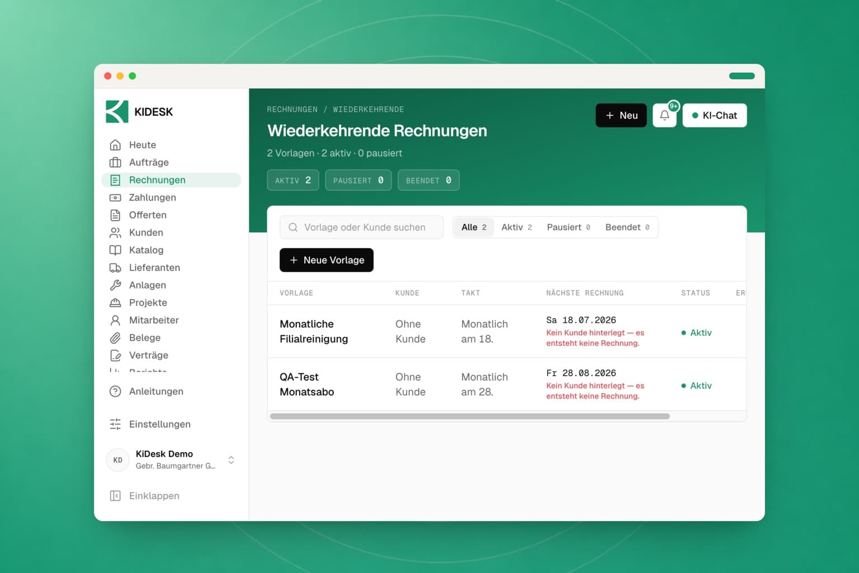Switch to the Pausiert filter tab
The width and height of the screenshot is (859, 573).
click(568, 227)
